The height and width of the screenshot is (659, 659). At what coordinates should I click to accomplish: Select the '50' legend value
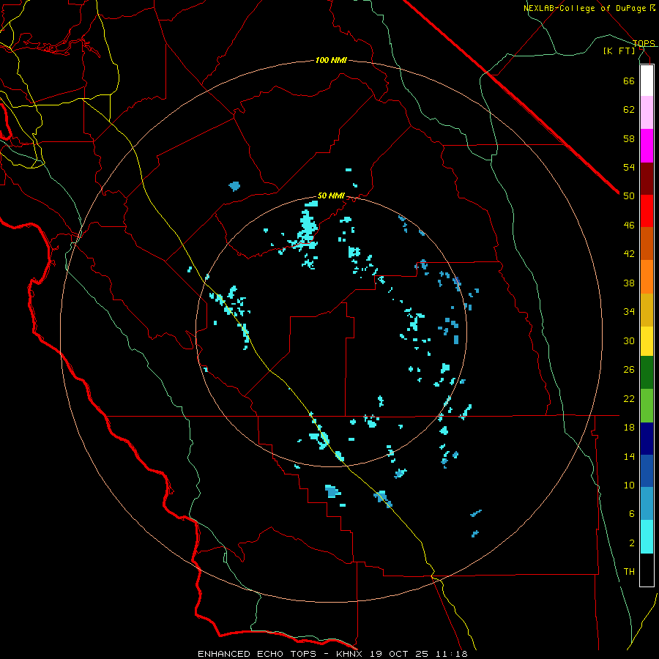(x=629, y=196)
